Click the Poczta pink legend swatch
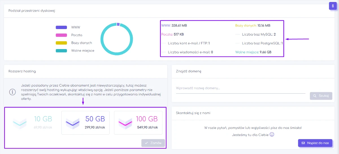Viewport: 339px width, 154px height. pyautogui.click(x=61, y=35)
